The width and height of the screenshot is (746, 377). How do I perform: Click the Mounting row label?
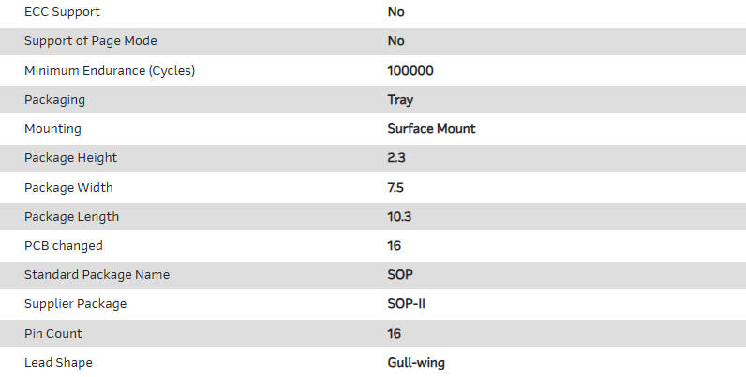52,128
